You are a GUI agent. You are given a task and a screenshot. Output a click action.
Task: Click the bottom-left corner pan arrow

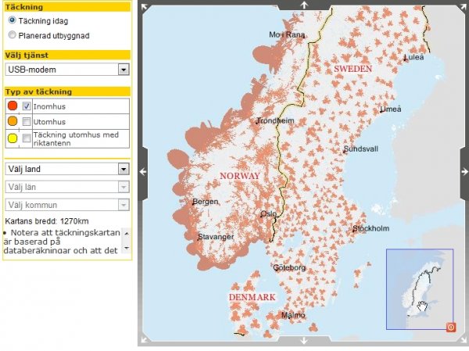(143, 341)
